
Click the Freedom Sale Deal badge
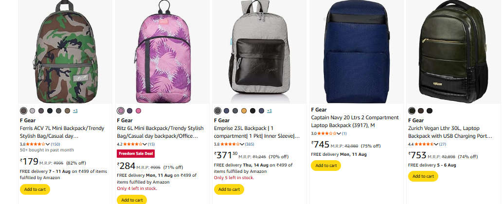pyautogui.click(x=135, y=154)
